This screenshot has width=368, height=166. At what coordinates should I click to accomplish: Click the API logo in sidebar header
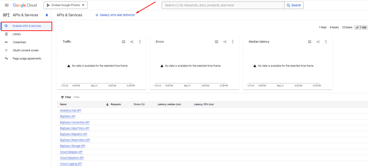(x=6, y=15)
